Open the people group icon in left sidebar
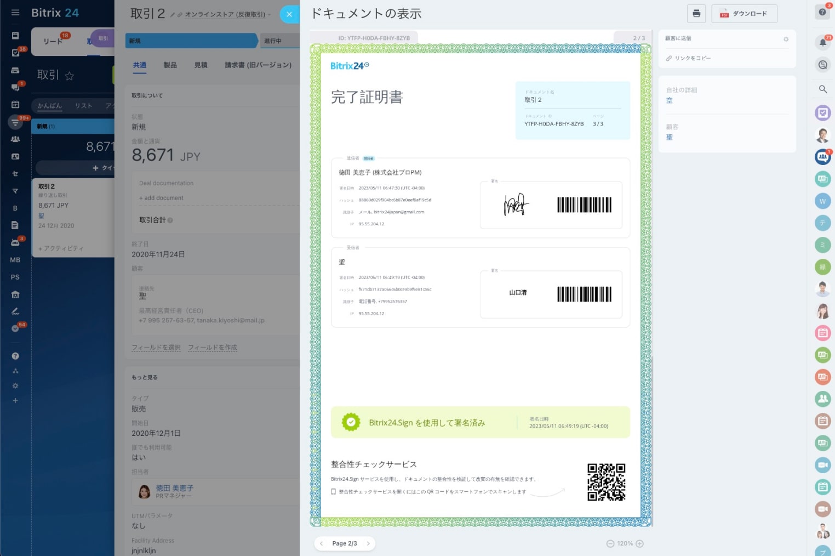 click(x=15, y=139)
